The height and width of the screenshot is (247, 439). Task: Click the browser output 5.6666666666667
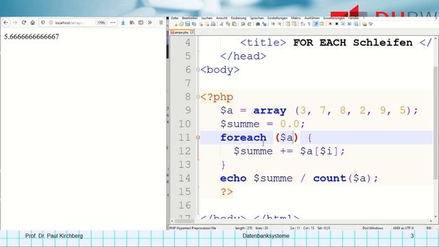pos(32,36)
